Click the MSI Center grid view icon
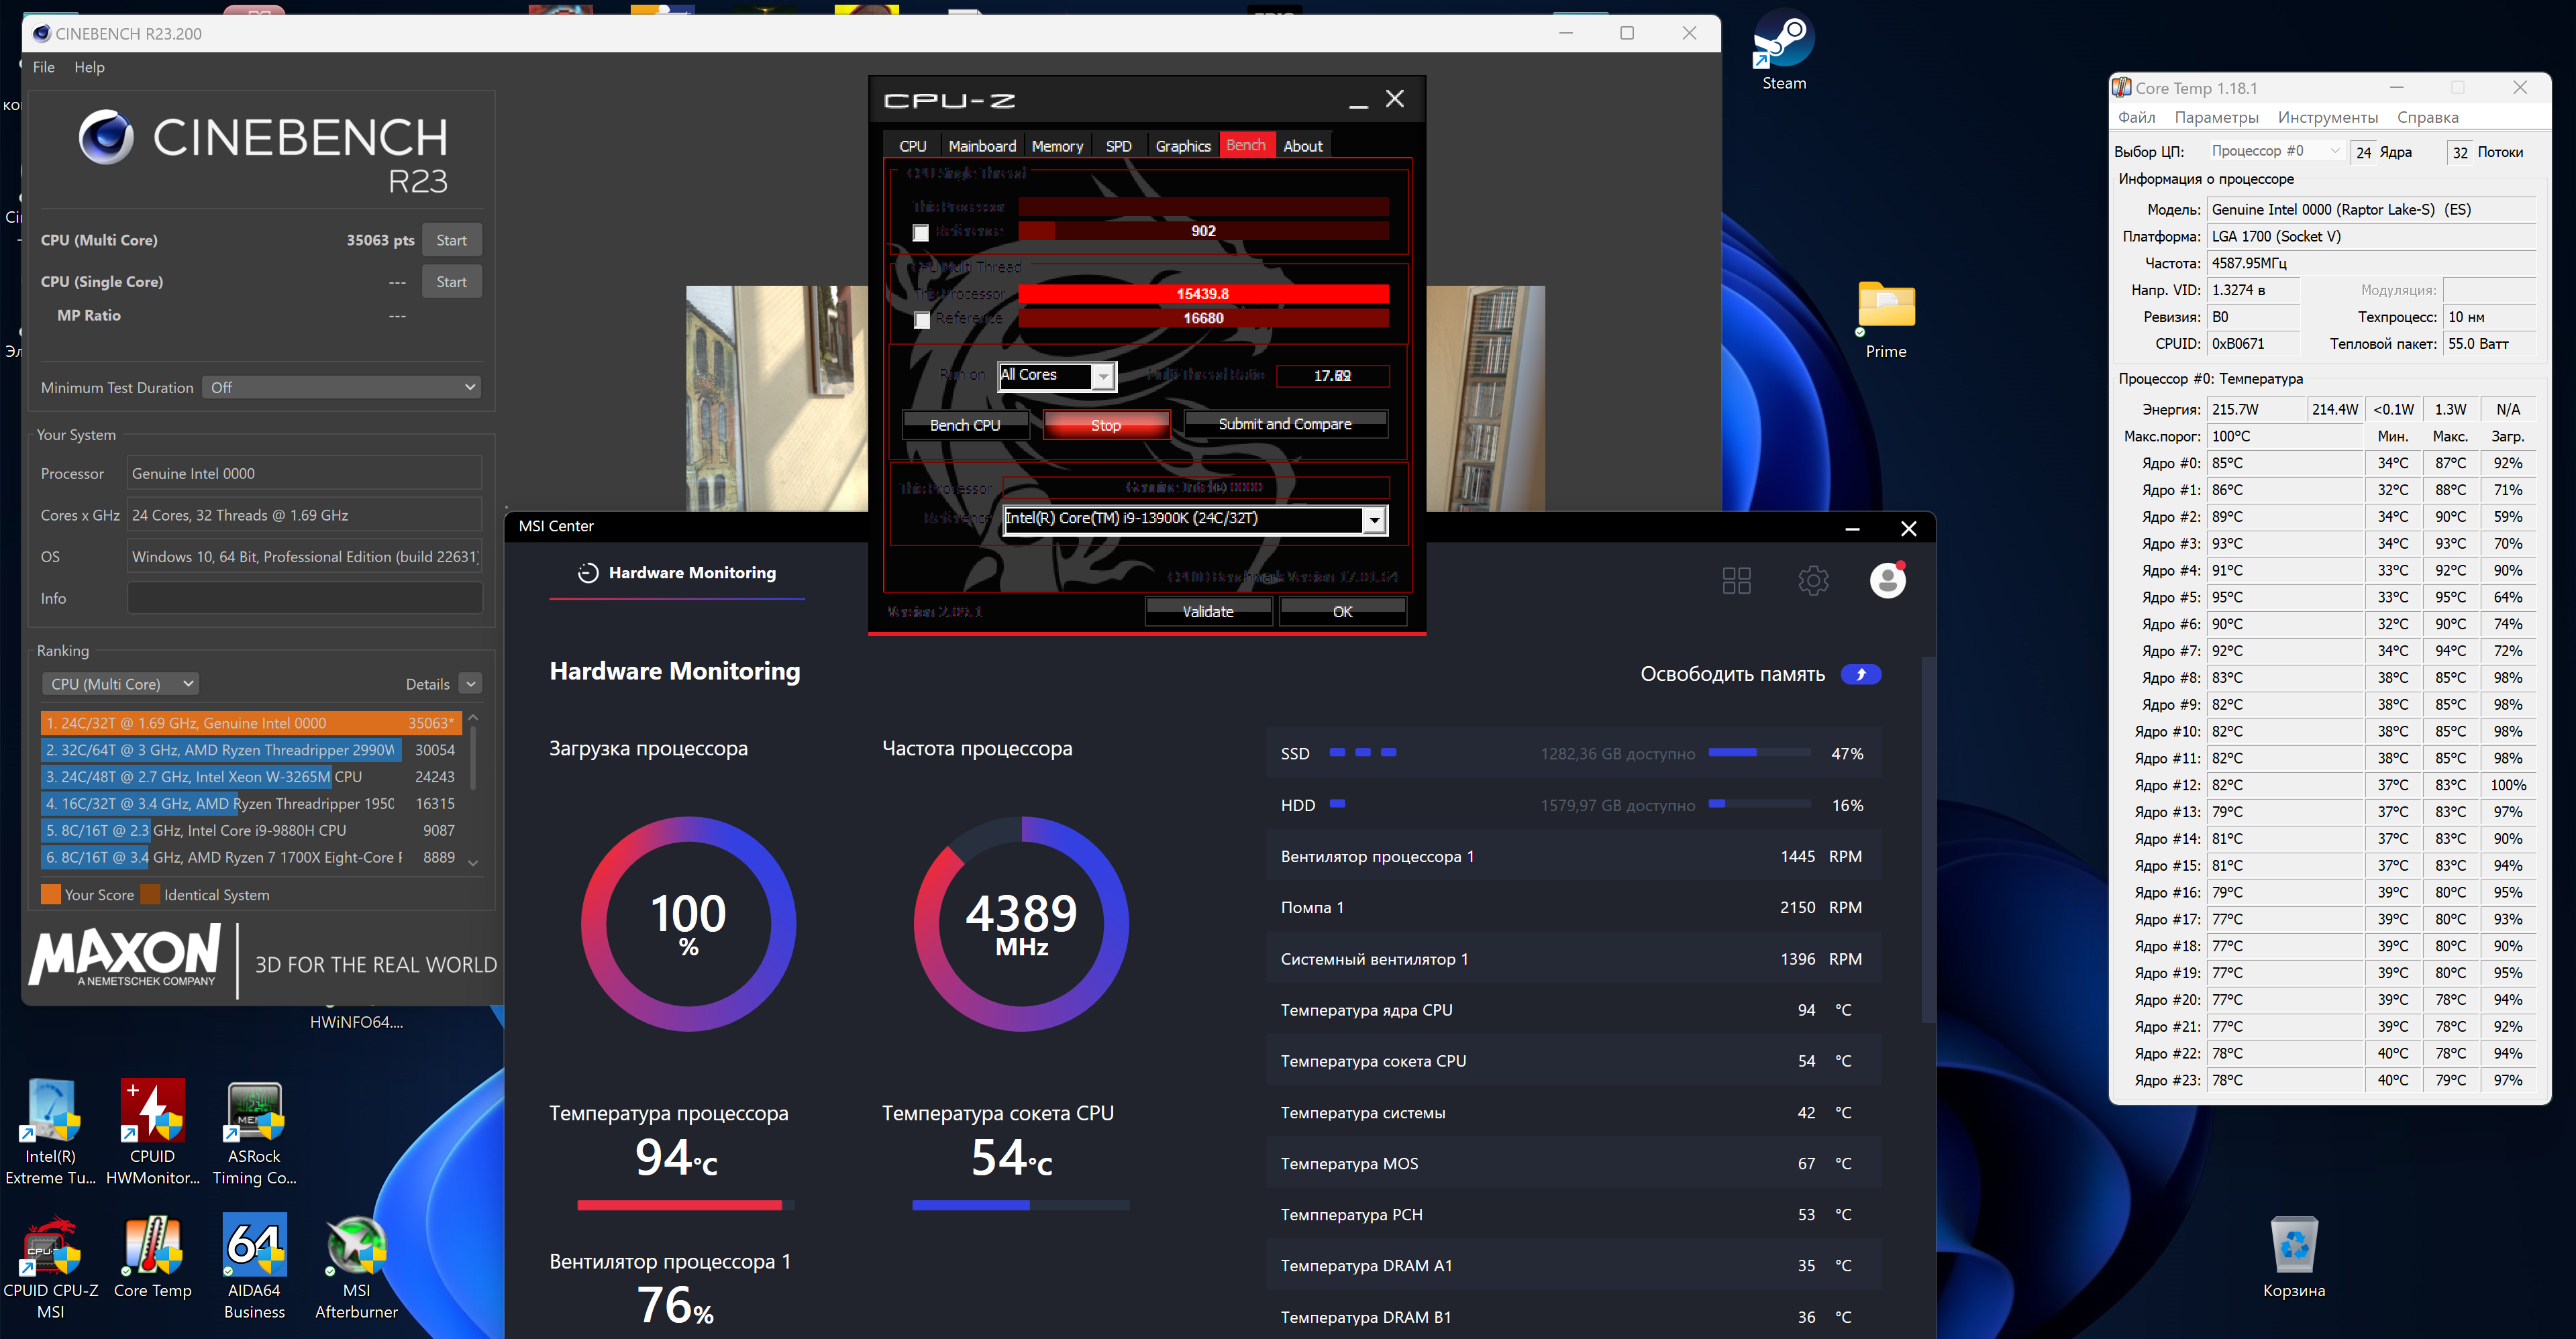Viewport: 2576px width, 1339px height. tap(1736, 580)
